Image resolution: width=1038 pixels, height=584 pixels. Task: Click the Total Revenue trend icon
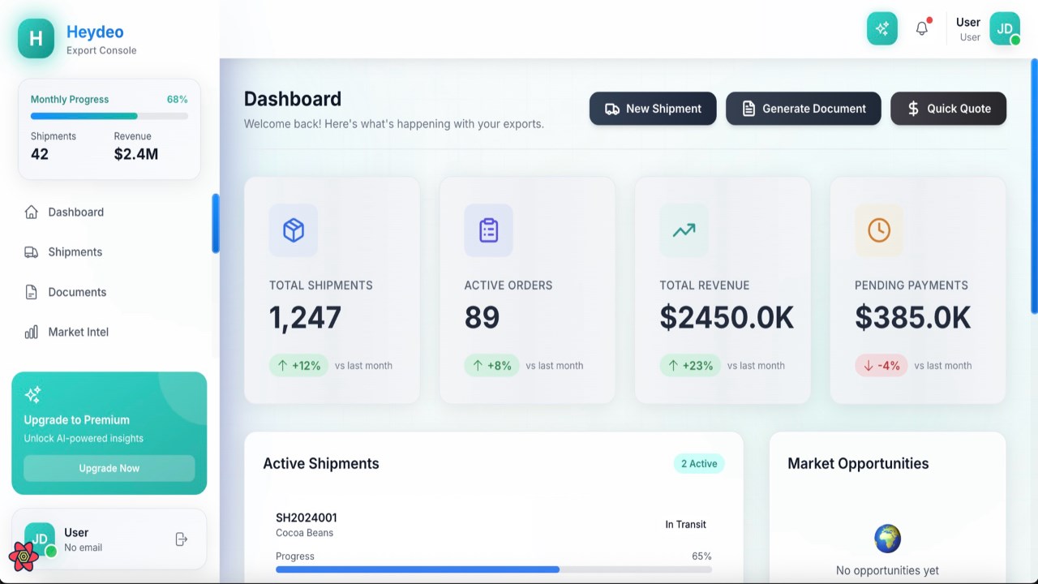(x=684, y=230)
